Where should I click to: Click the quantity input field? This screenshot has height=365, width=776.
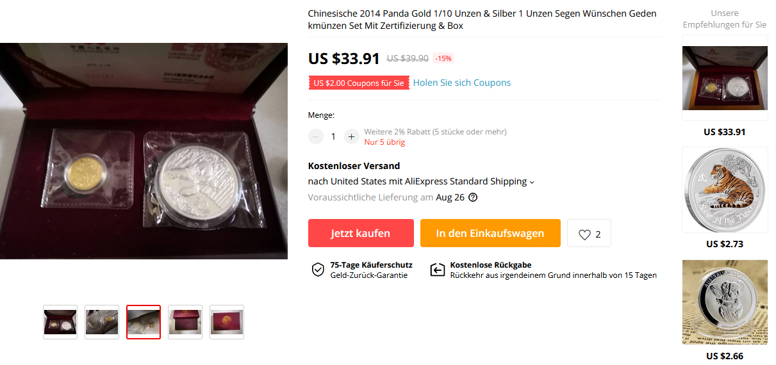[333, 136]
